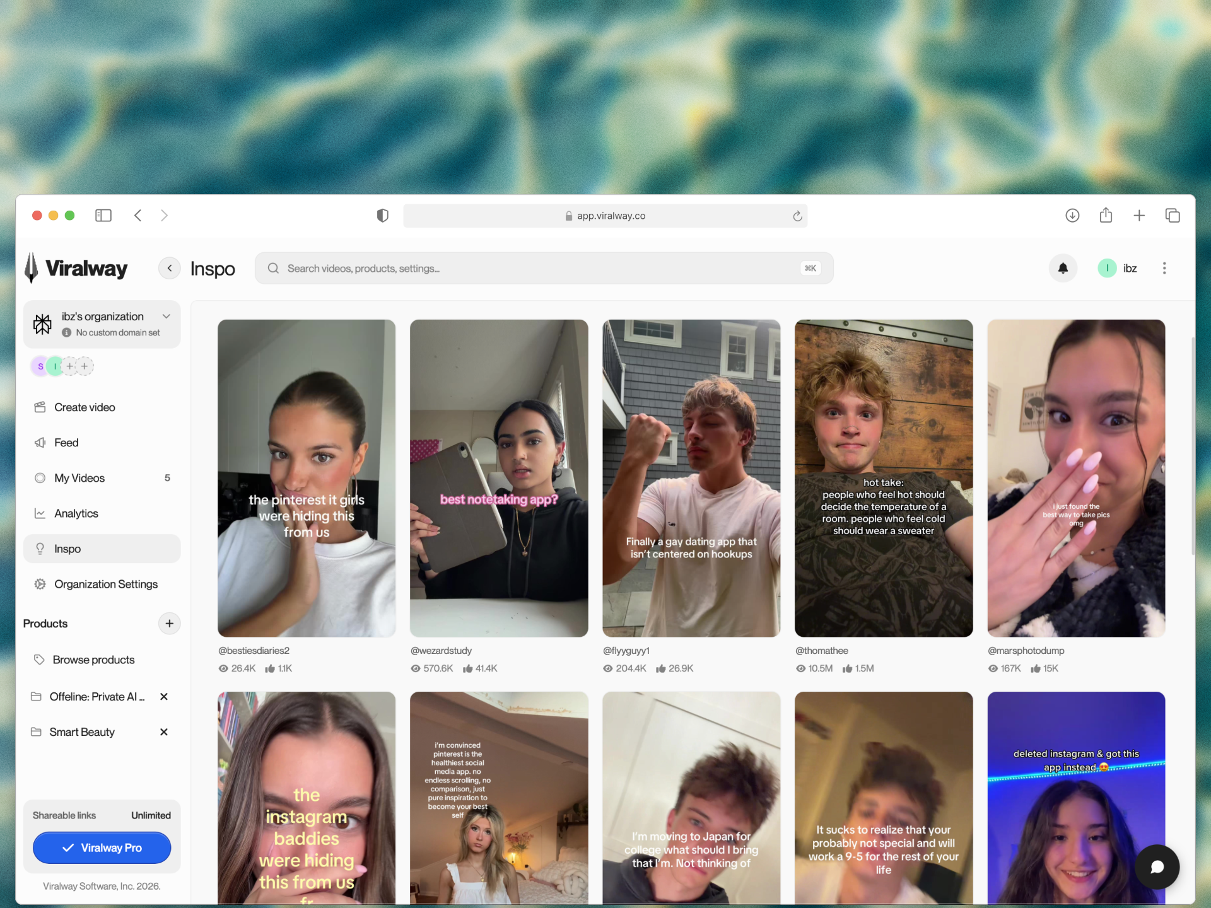Click the Products section heading
The height and width of the screenshot is (908, 1211).
point(45,624)
